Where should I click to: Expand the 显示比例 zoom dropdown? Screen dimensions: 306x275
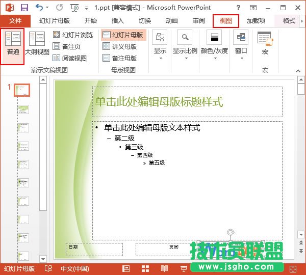(x=185, y=45)
